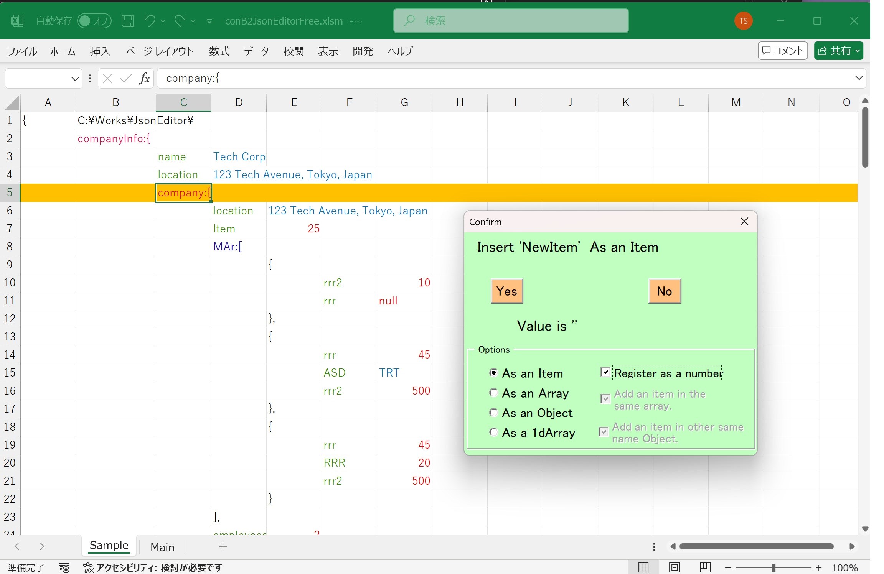Viewport: 884px width, 574px height.
Task: Open the Data ribbon tab
Action: (x=256, y=51)
